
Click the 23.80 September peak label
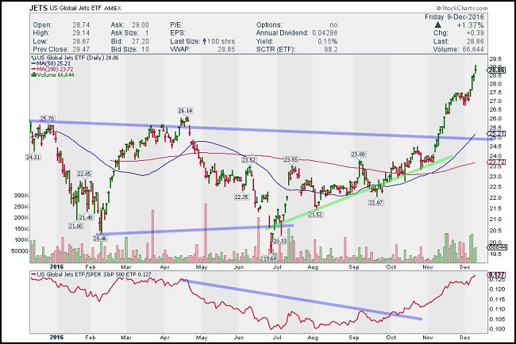click(357, 155)
